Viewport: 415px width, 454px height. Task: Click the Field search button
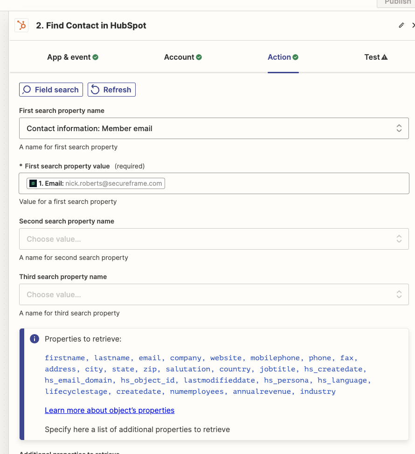51,90
